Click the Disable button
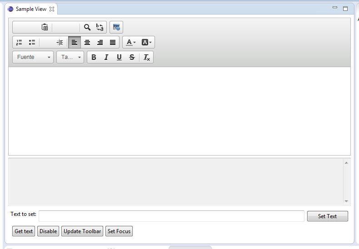The width and height of the screenshot is (359, 249). point(48,231)
